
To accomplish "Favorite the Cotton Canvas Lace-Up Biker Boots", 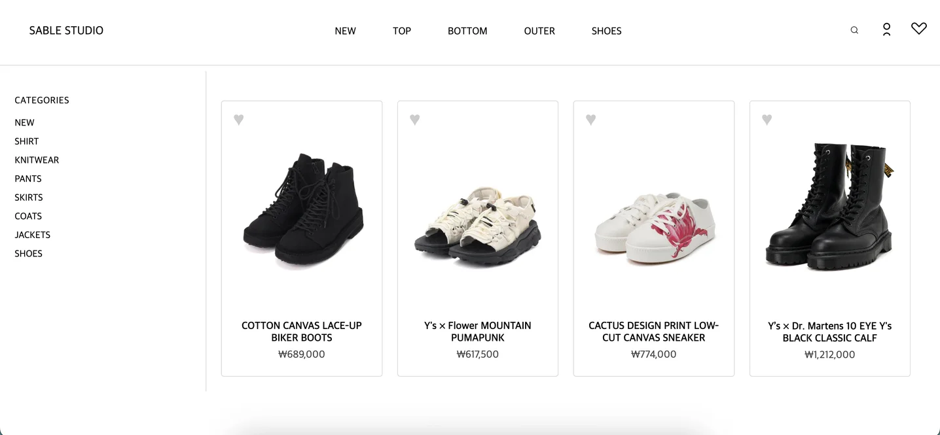I will click(x=239, y=120).
